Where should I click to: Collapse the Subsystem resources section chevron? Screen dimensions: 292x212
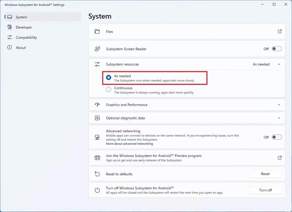tap(279, 64)
